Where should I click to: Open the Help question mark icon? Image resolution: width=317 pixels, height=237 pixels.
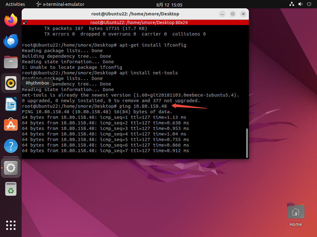(x=11, y=146)
